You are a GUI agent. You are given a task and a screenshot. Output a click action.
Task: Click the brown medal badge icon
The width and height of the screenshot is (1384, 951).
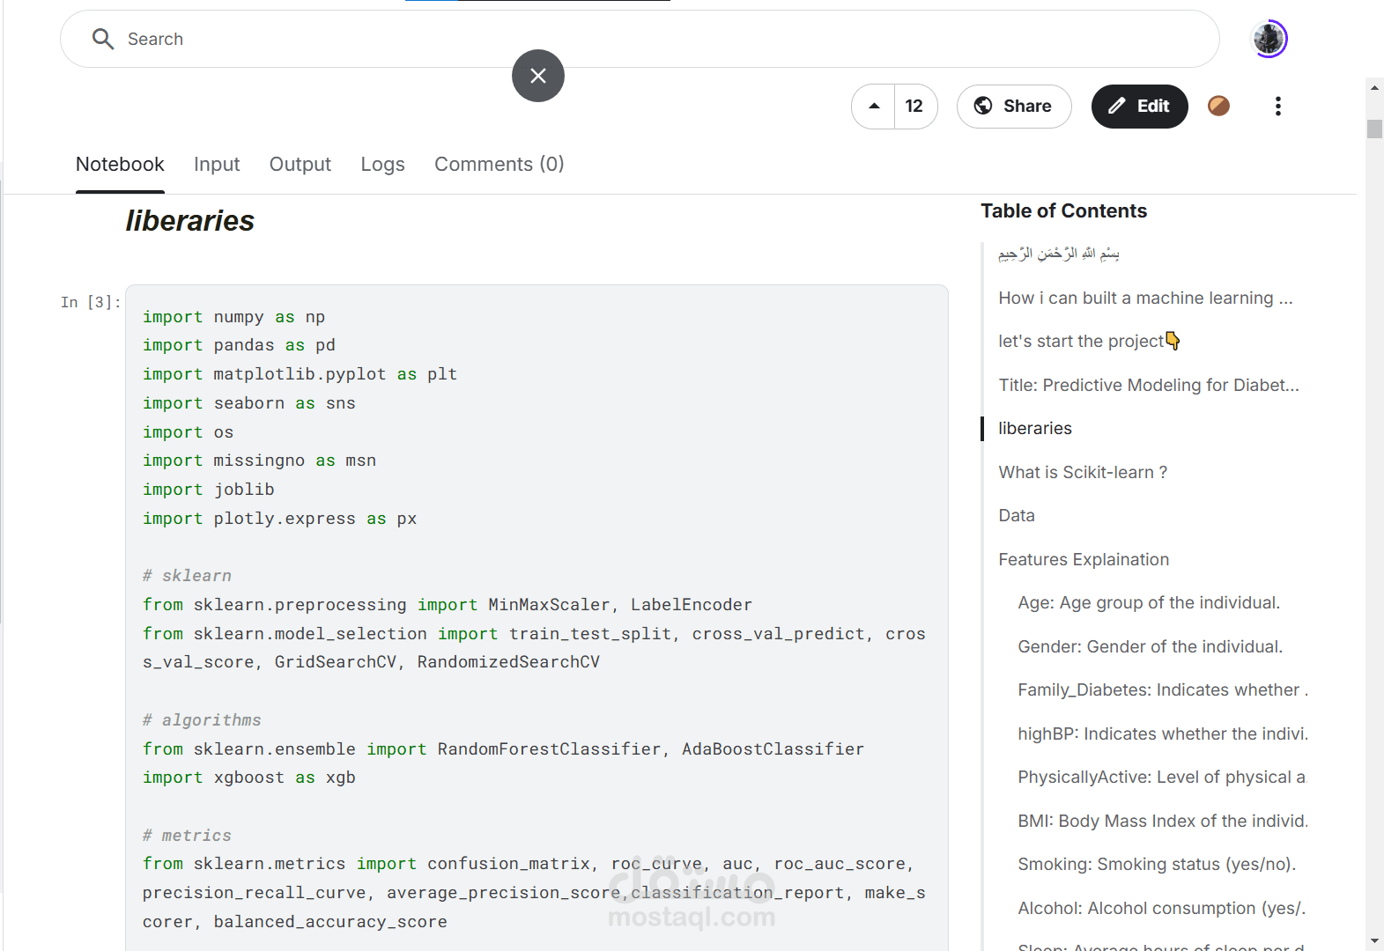point(1218,107)
